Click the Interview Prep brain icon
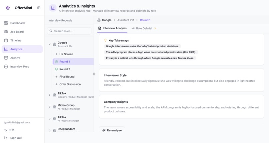The image size is (269, 143). (x=6, y=67)
